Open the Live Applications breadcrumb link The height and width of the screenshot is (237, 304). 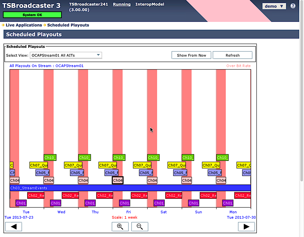point(24,25)
